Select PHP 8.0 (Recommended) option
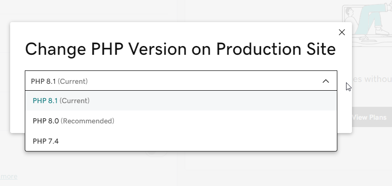Viewport: 392px width, 186px height. [181, 121]
